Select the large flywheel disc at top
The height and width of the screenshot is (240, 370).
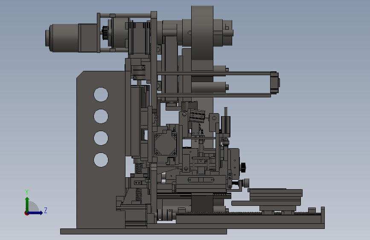202,33
